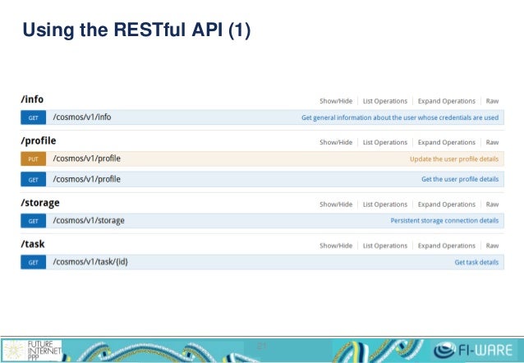Open the /storage section heading
The image size is (524, 363).
coord(40,203)
